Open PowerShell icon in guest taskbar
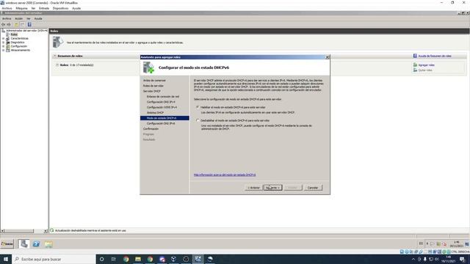This screenshot has height=264, width=470. 36,244
